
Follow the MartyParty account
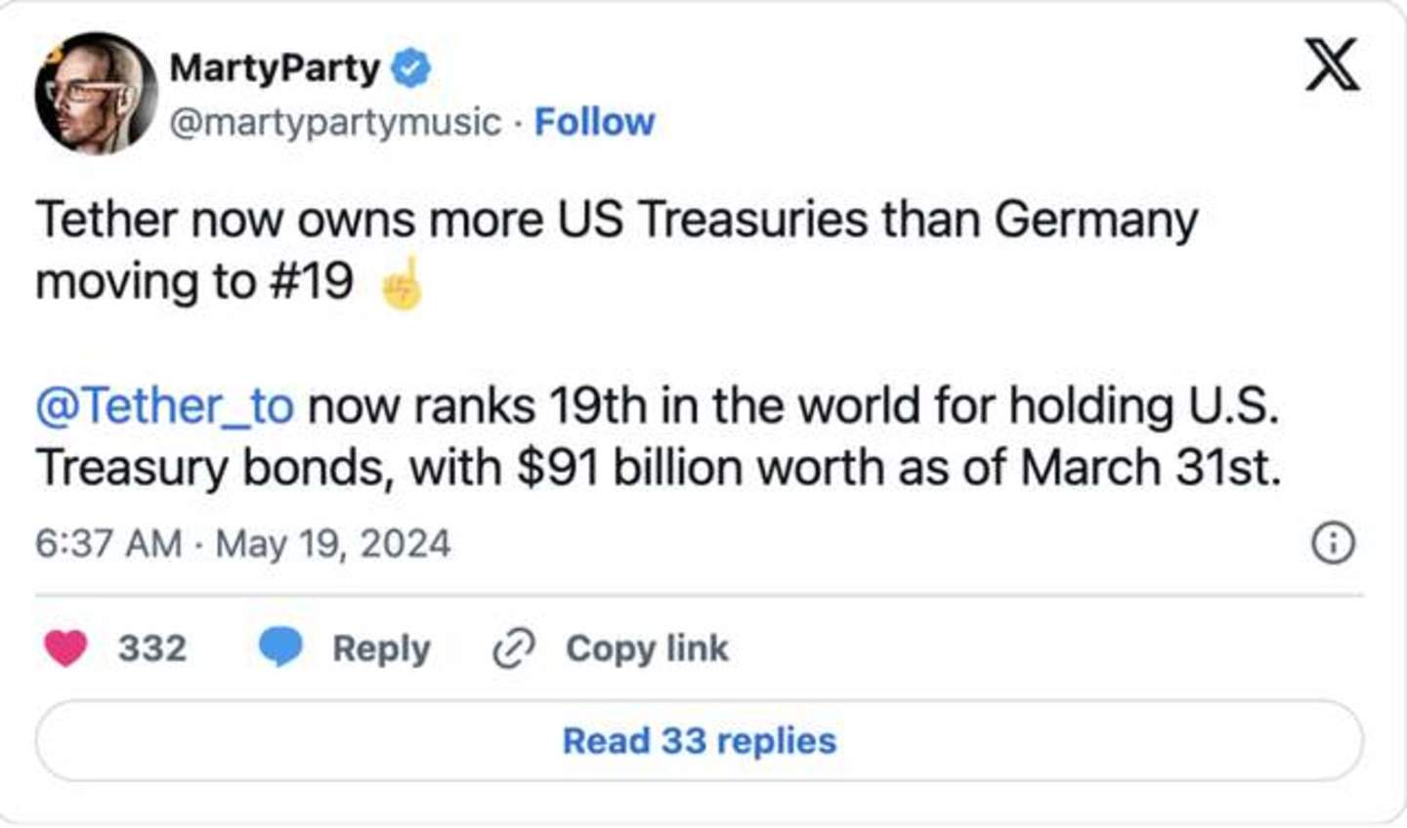point(594,122)
